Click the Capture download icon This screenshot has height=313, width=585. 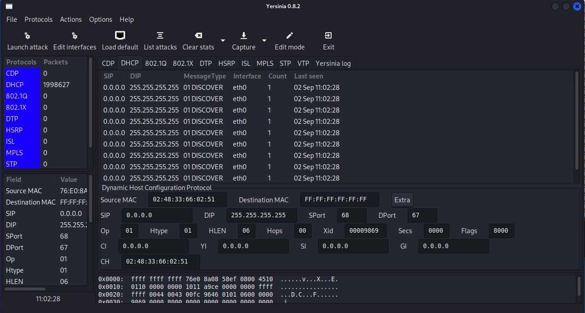click(244, 35)
